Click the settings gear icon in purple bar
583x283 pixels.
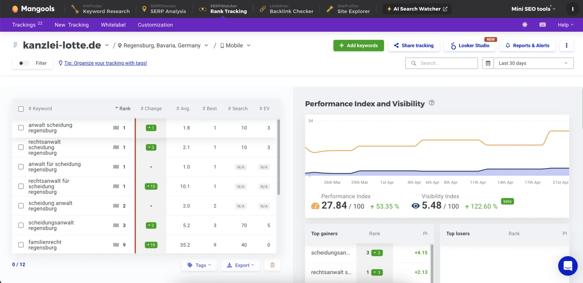[x=525, y=25]
